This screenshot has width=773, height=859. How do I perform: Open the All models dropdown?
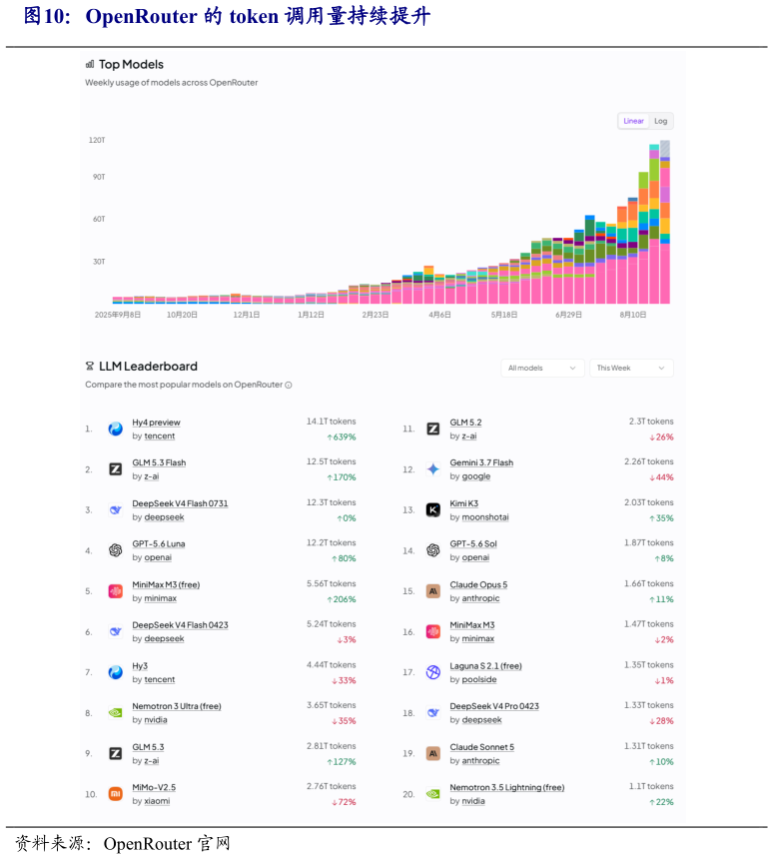click(x=542, y=369)
